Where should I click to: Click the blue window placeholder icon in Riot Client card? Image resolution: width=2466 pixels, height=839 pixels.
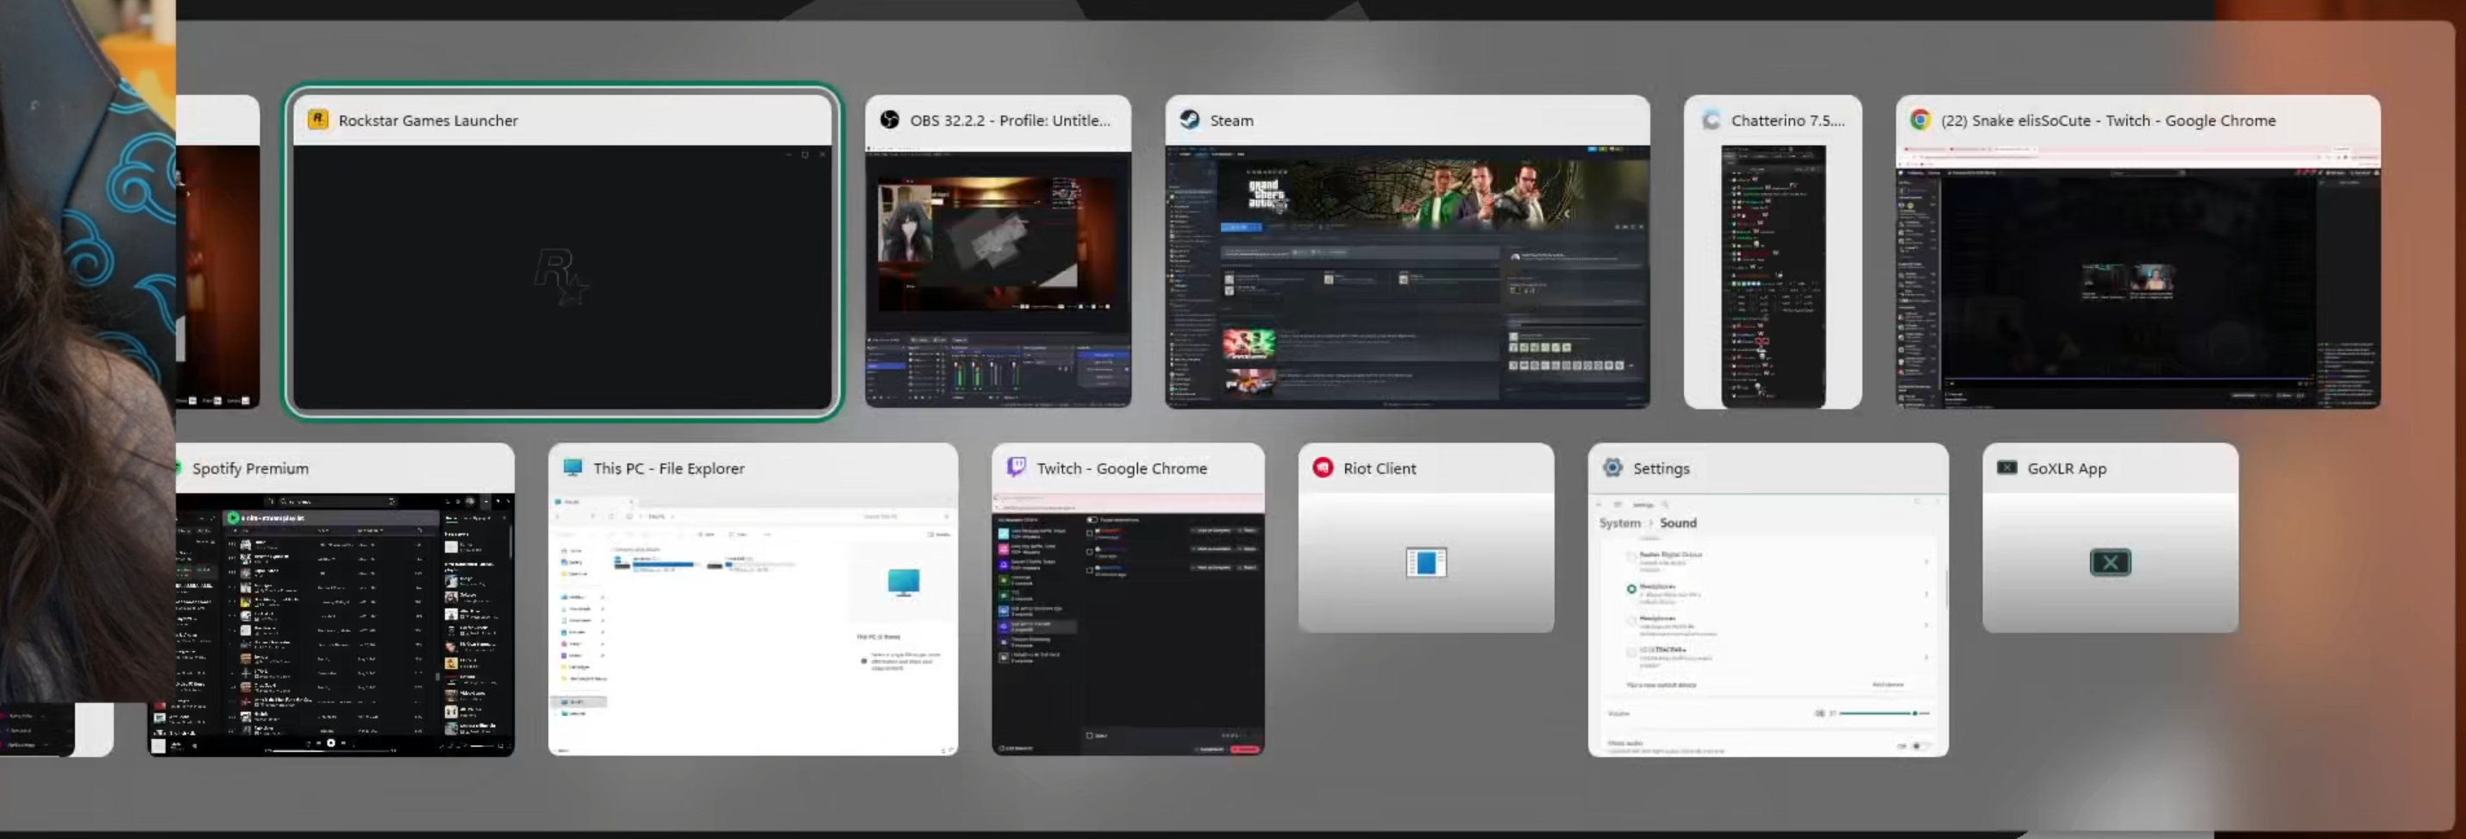coord(1425,562)
